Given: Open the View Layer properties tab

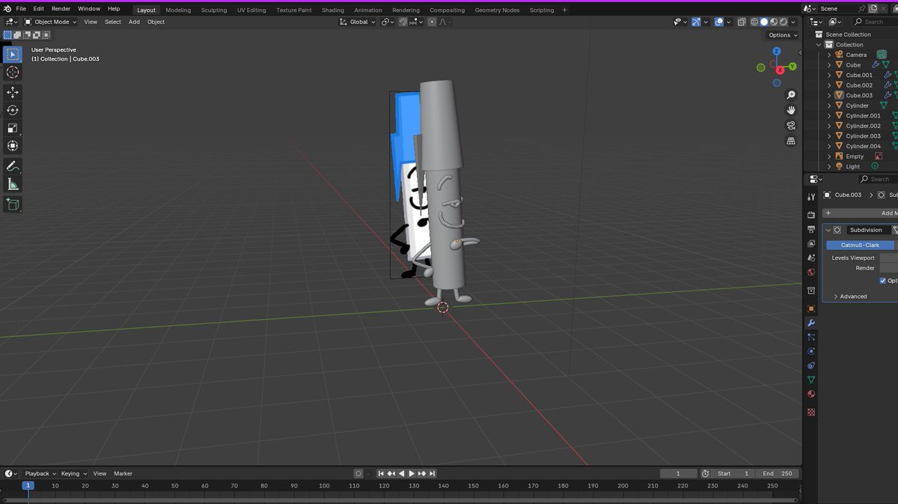Looking at the screenshot, I should coord(811,243).
